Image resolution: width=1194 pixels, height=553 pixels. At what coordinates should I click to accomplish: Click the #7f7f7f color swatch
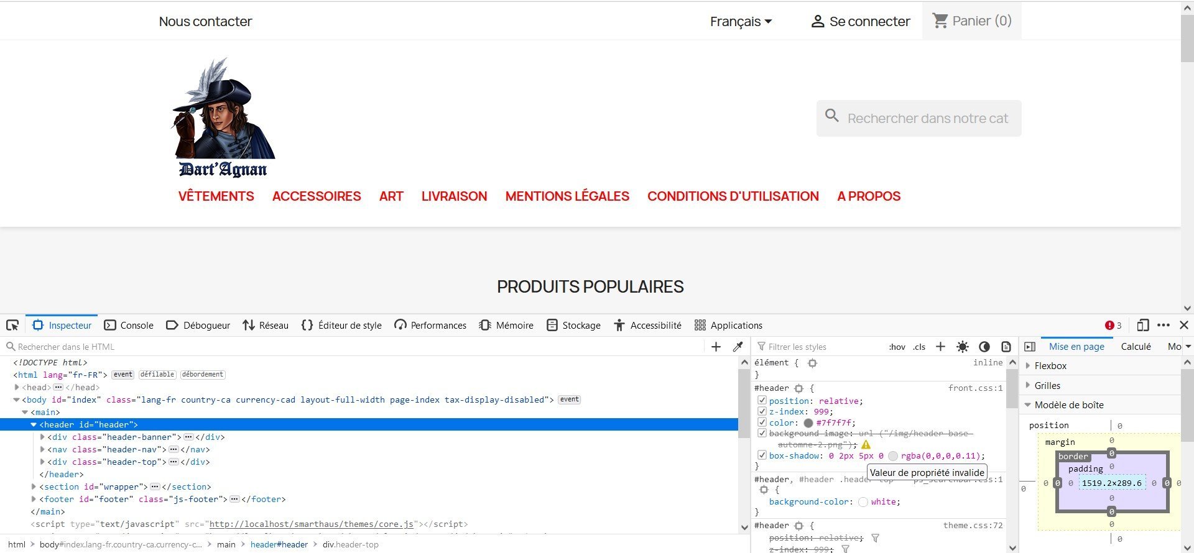808,423
